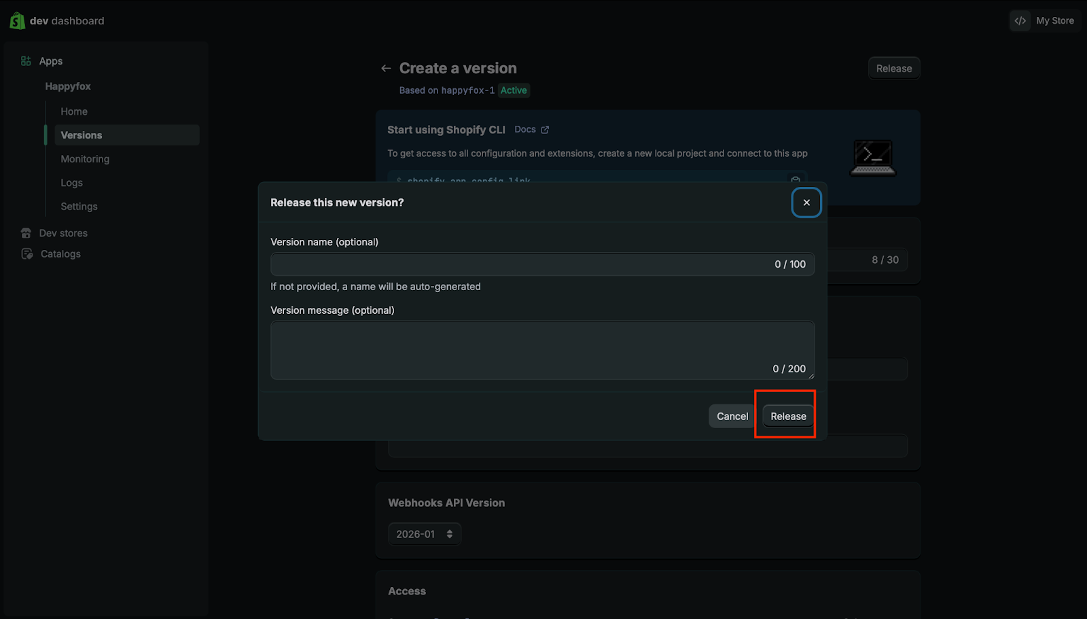Open the app Settings page

pos(79,207)
